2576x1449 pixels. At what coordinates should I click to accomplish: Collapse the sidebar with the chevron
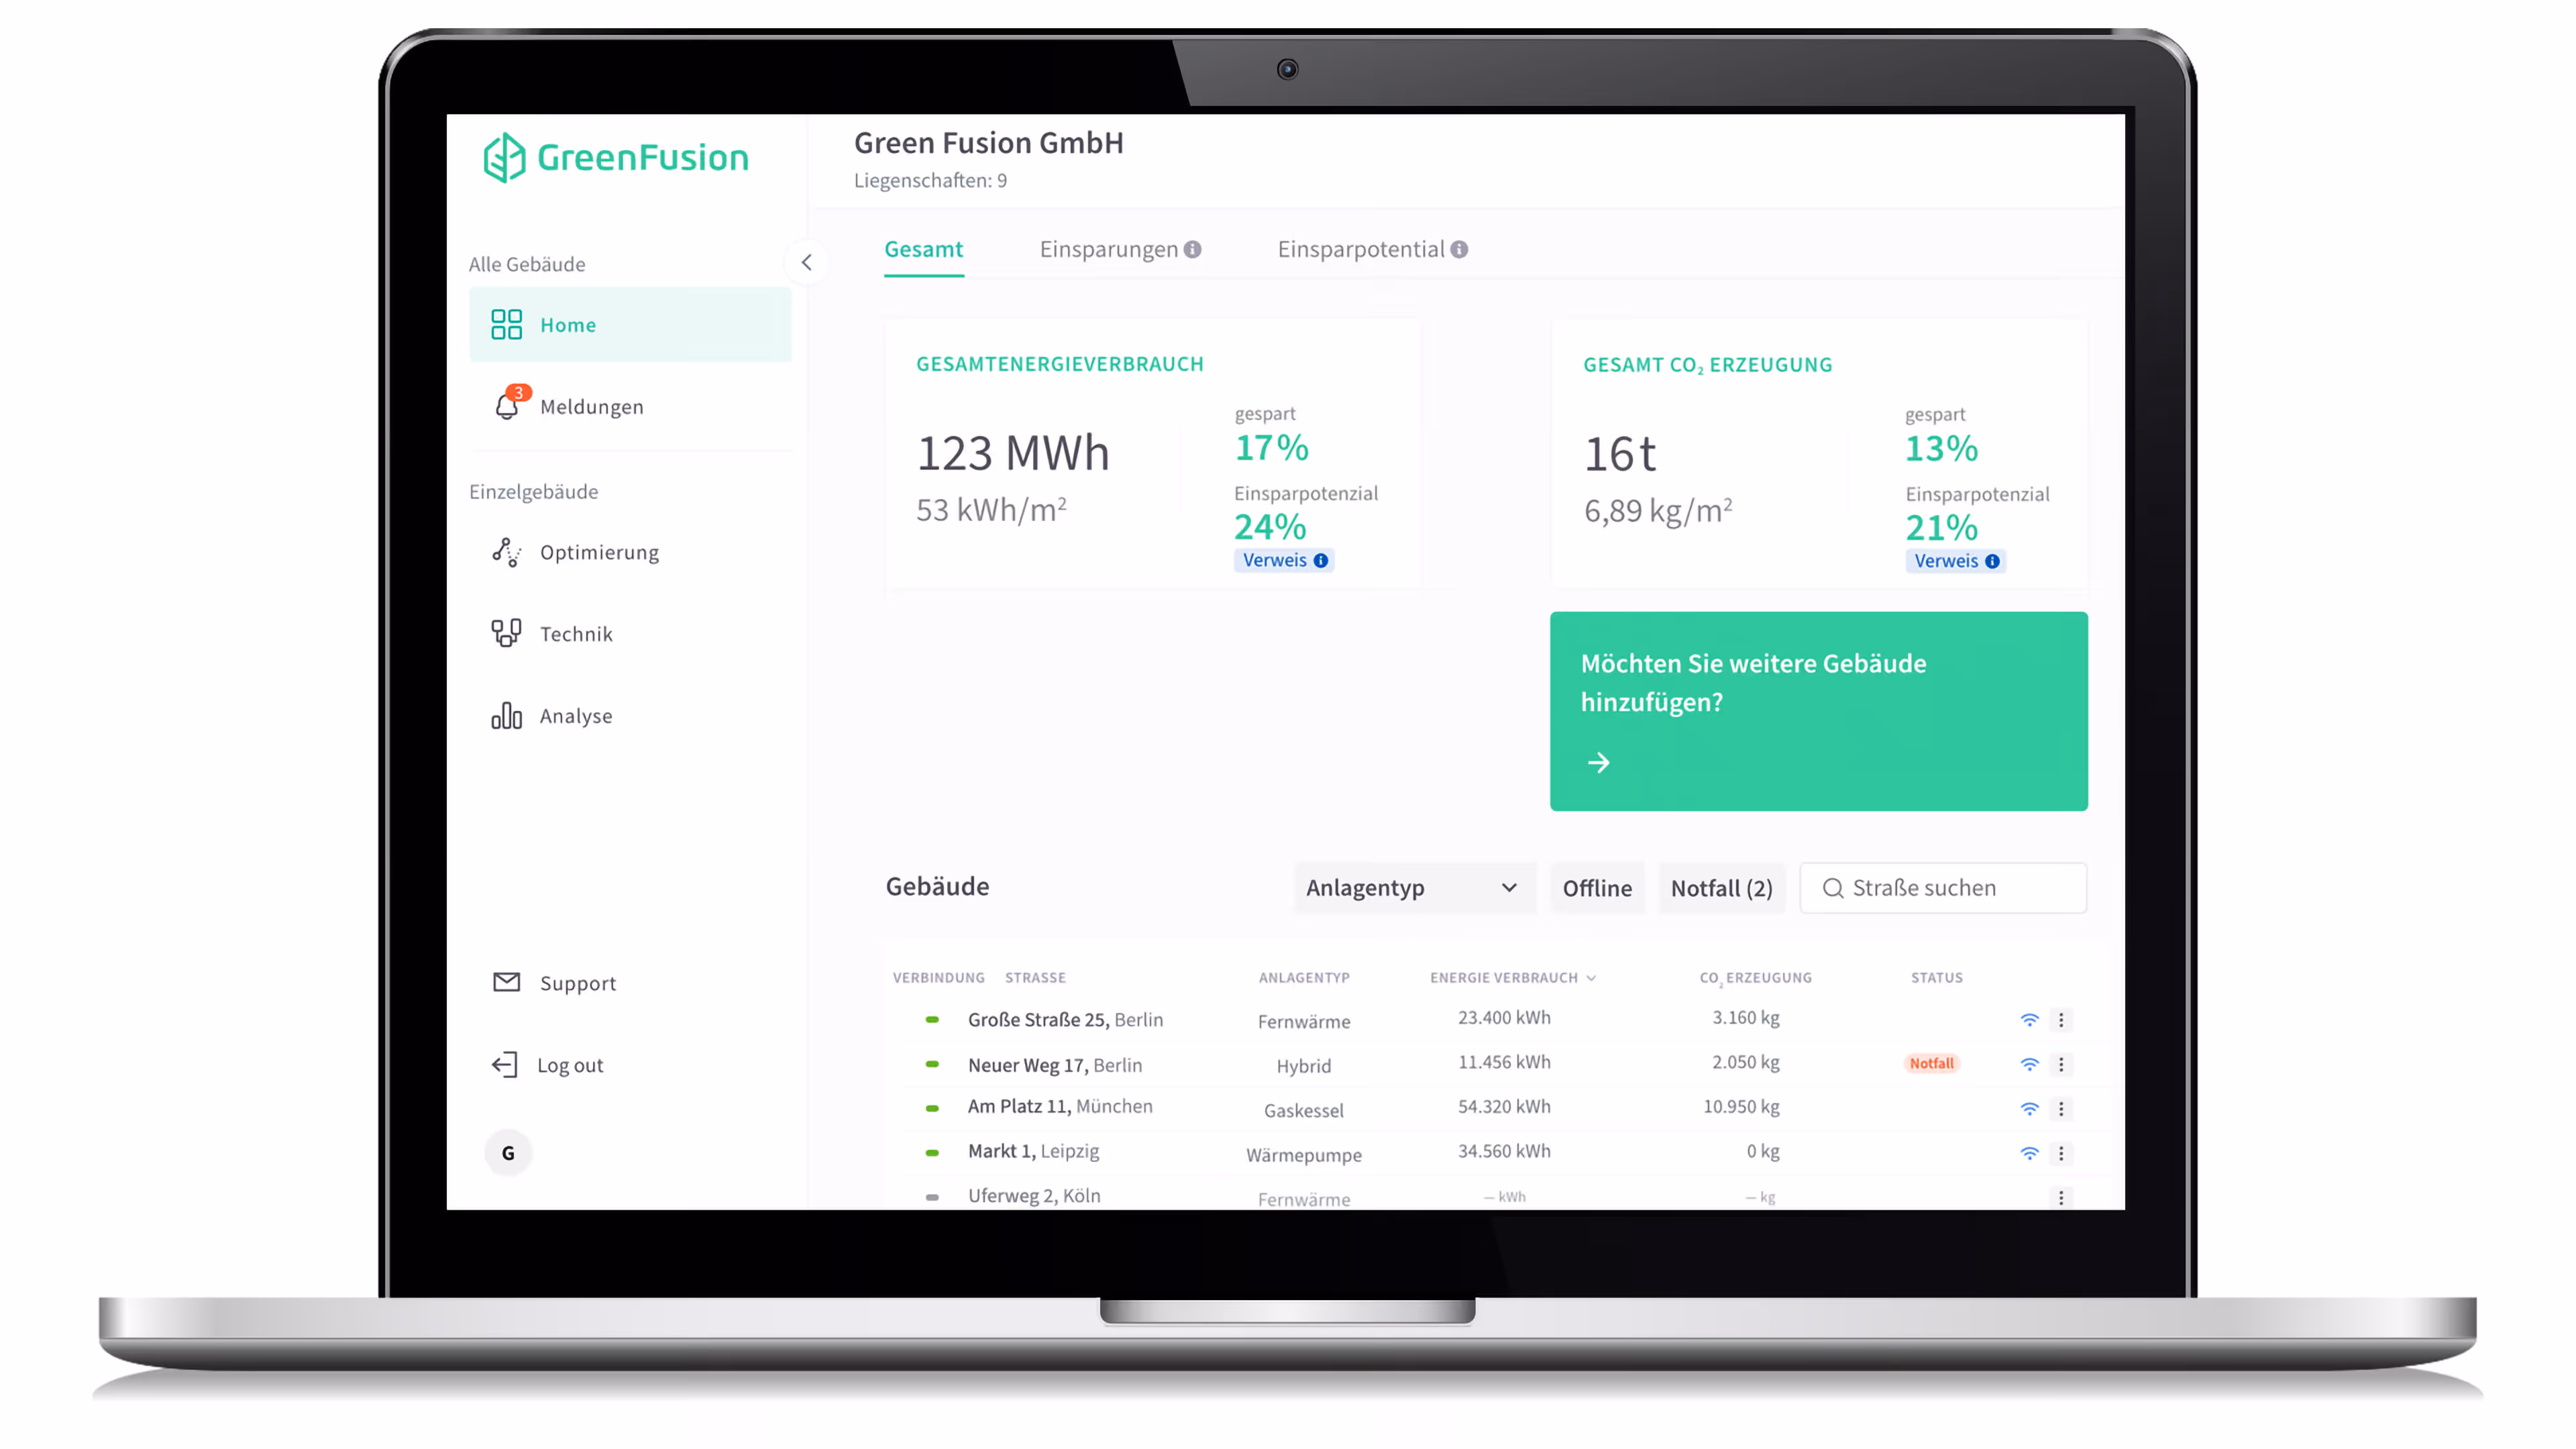(x=807, y=262)
